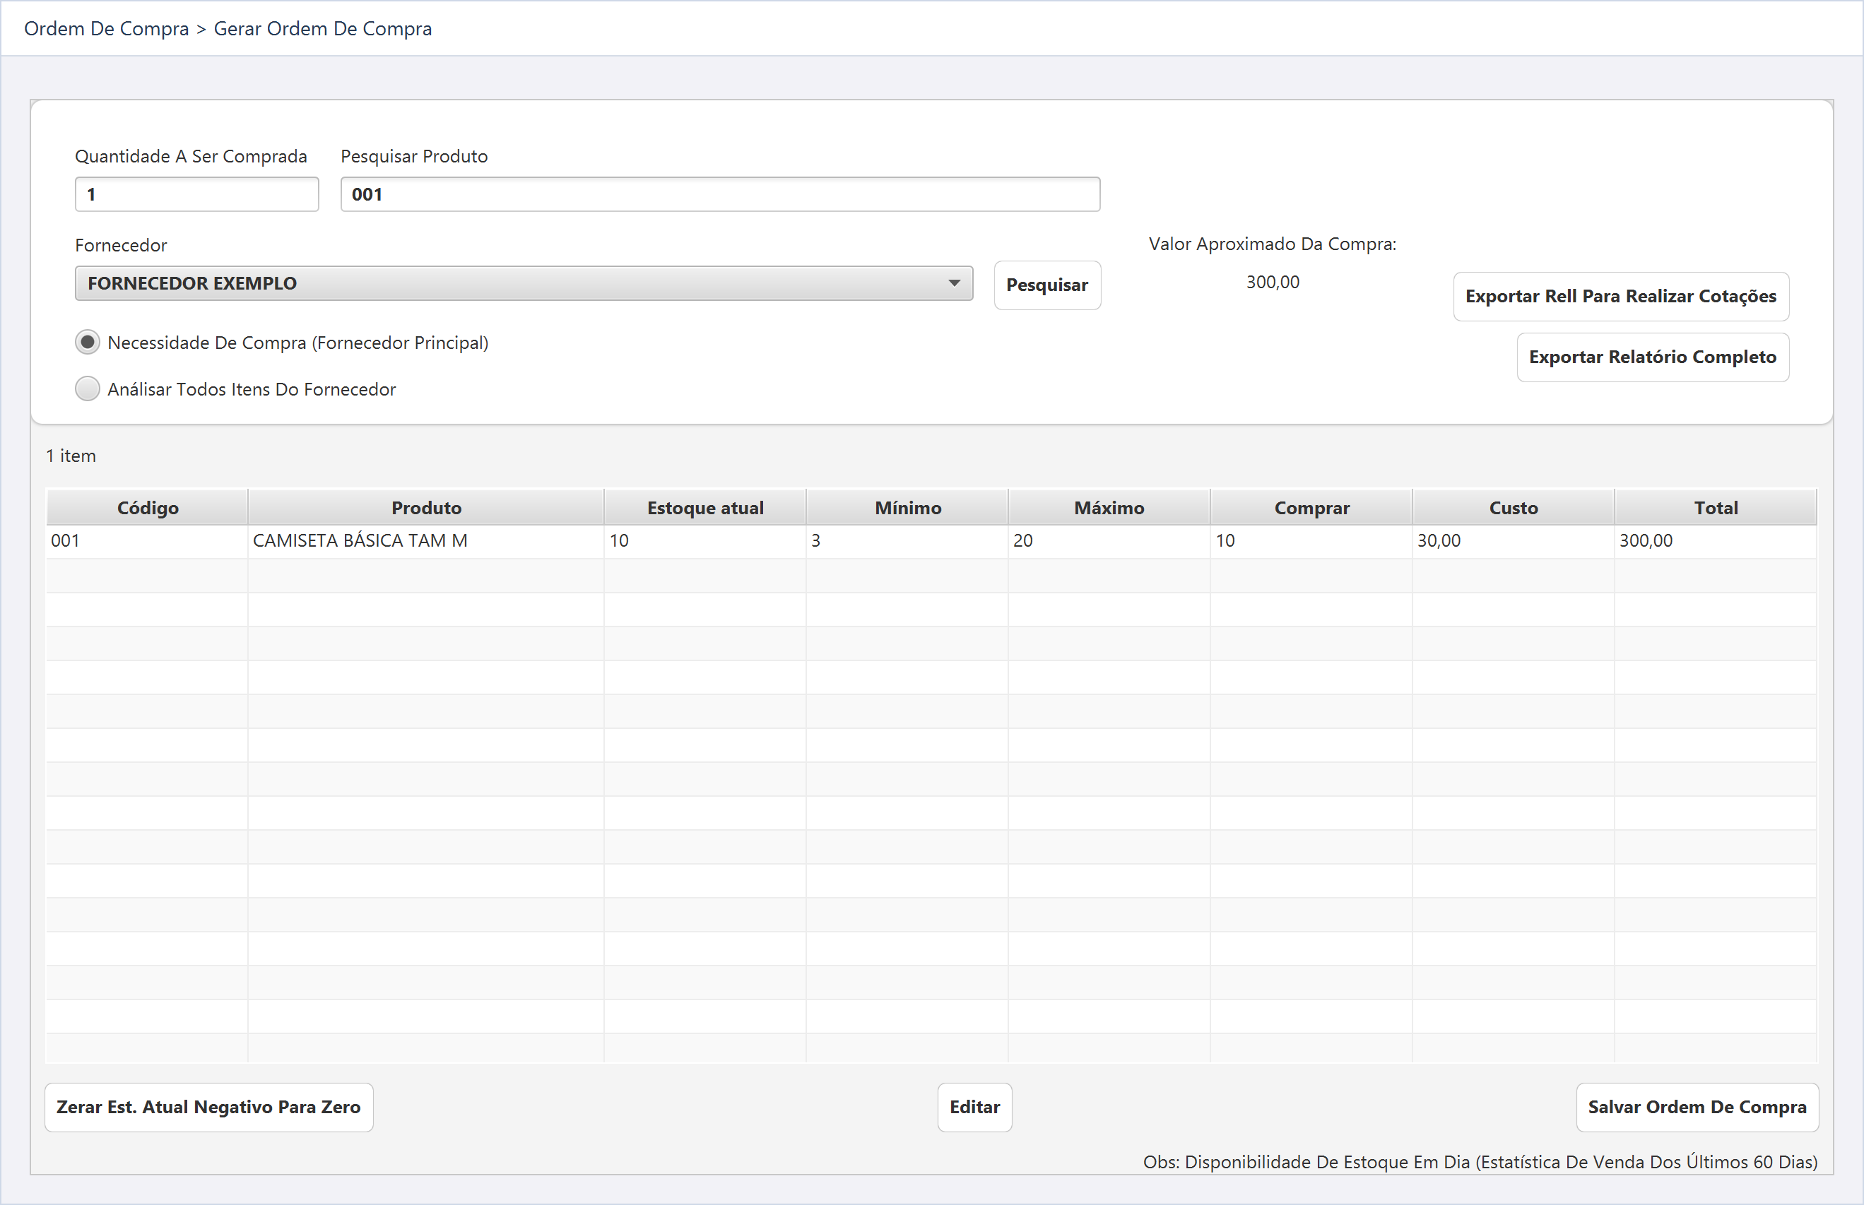This screenshot has height=1205, width=1864.
Task: Click the Editar button
Action: (x=974, y=1108)
